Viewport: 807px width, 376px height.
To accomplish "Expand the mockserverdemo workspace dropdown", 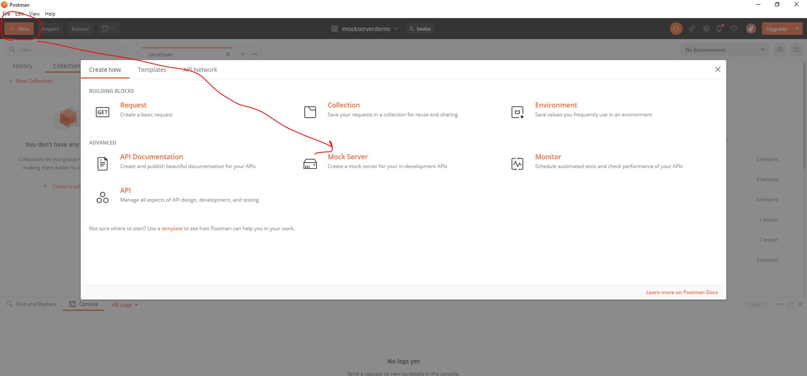I will (396, 29).
